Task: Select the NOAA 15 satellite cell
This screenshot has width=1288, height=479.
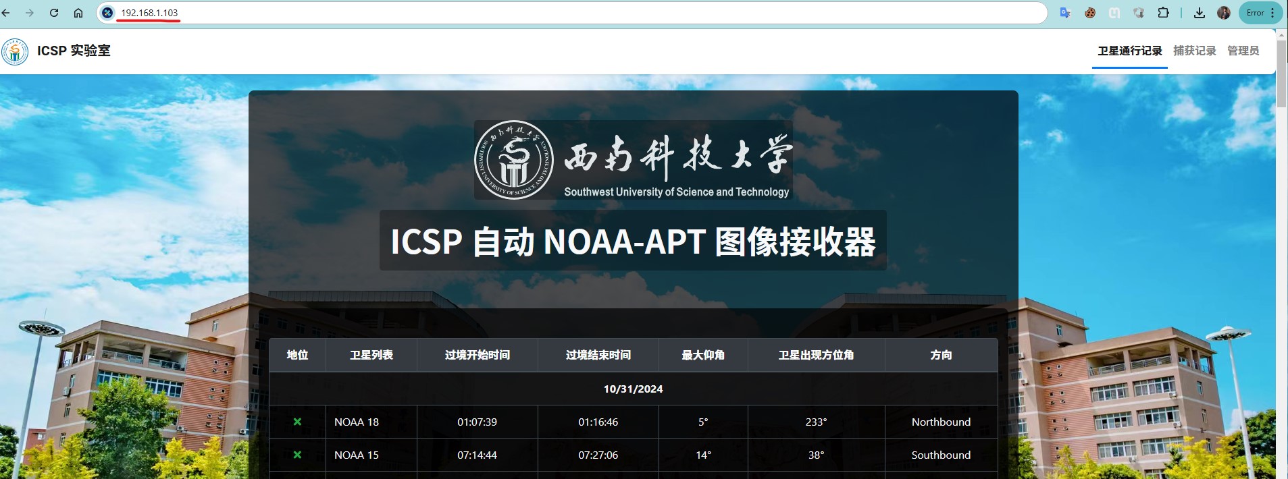Action: point(371,455)
